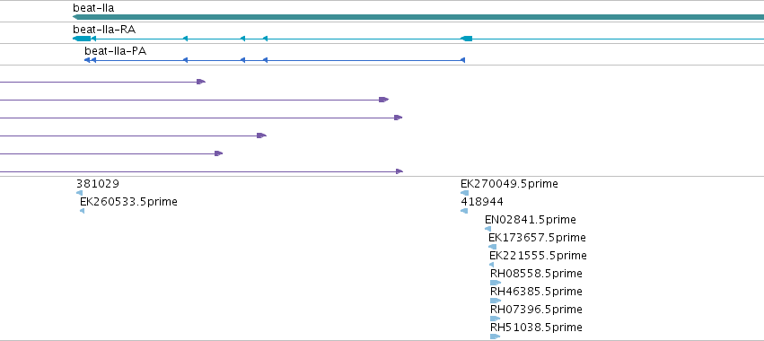Select the RH08558.5prime arrow glyph
This screenshot has width=764, height=341.
496,283
